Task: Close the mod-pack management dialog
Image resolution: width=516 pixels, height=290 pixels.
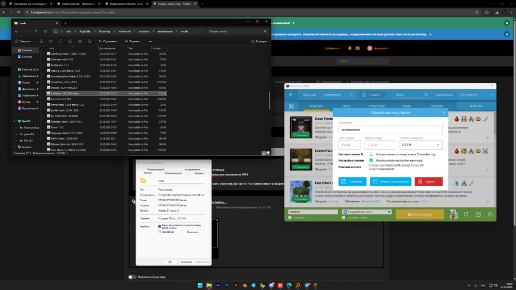Action: point(444,112)
